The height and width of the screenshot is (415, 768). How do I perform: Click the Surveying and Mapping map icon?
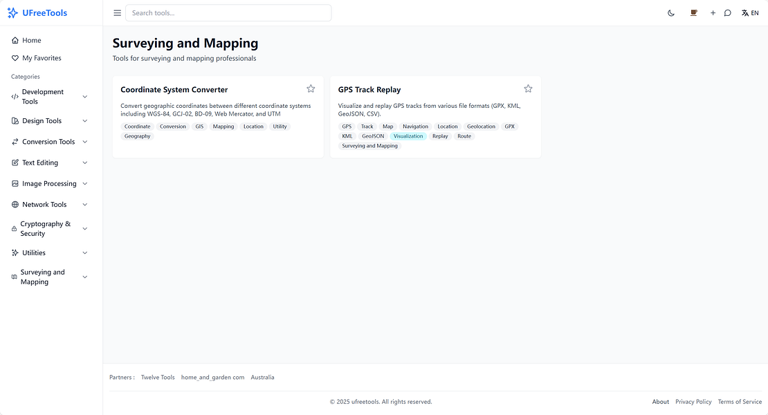tap(15, 277)
